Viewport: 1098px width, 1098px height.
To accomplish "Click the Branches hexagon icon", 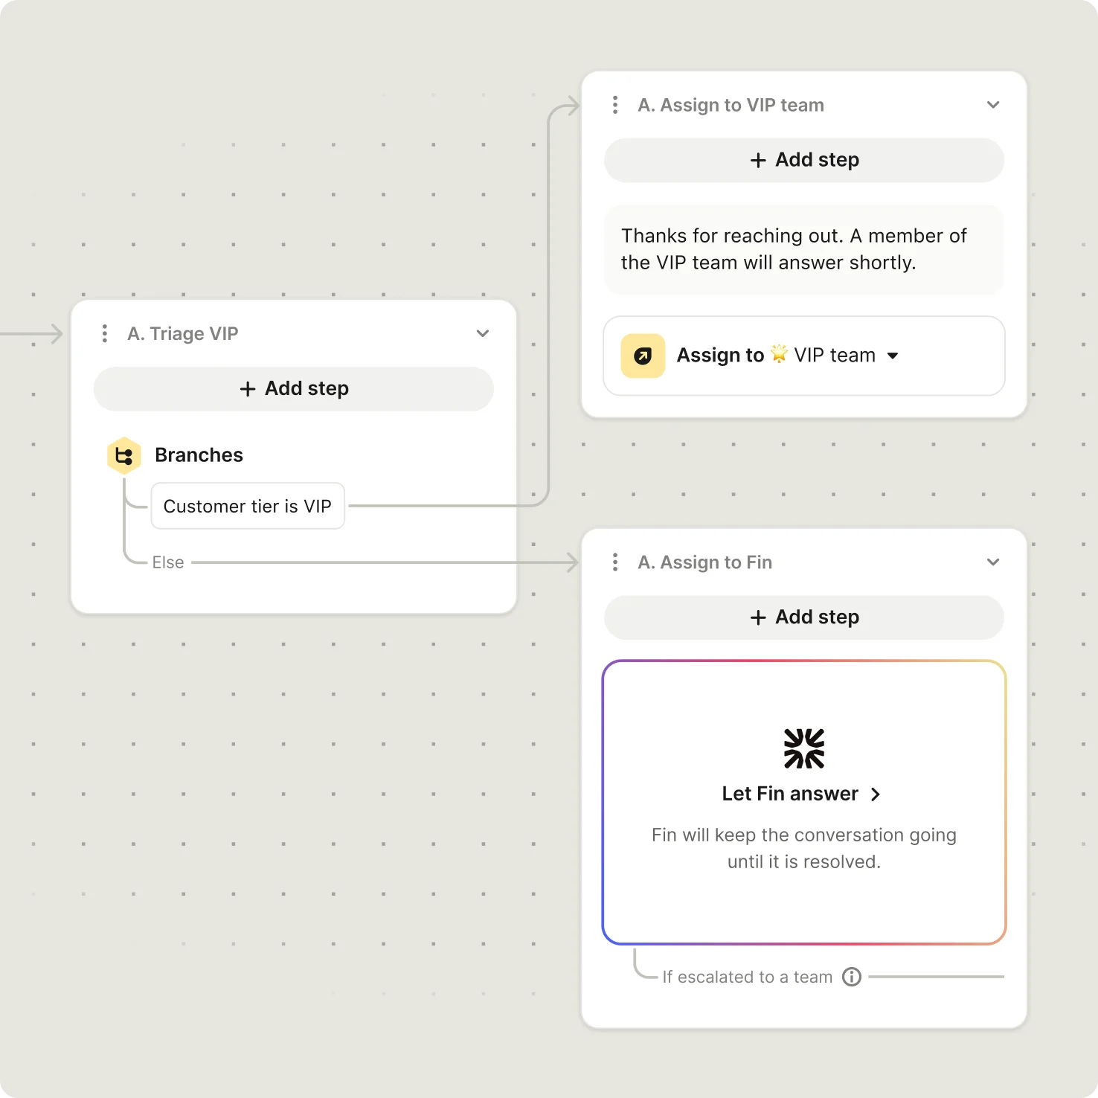I will [124, 455].
